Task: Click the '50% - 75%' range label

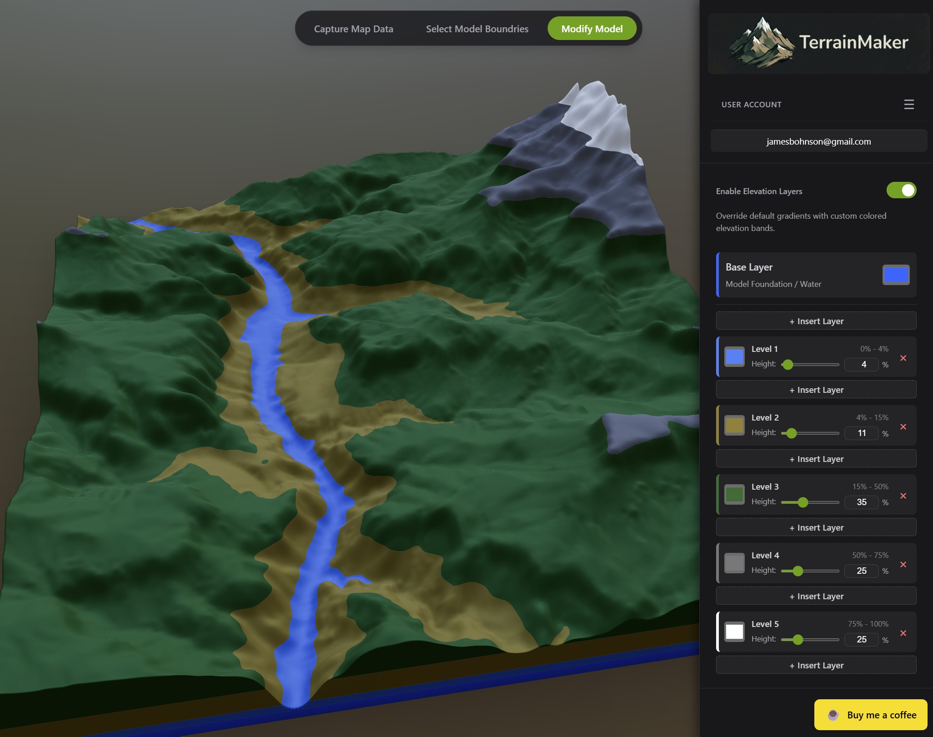Action: [x=870, y=556]
